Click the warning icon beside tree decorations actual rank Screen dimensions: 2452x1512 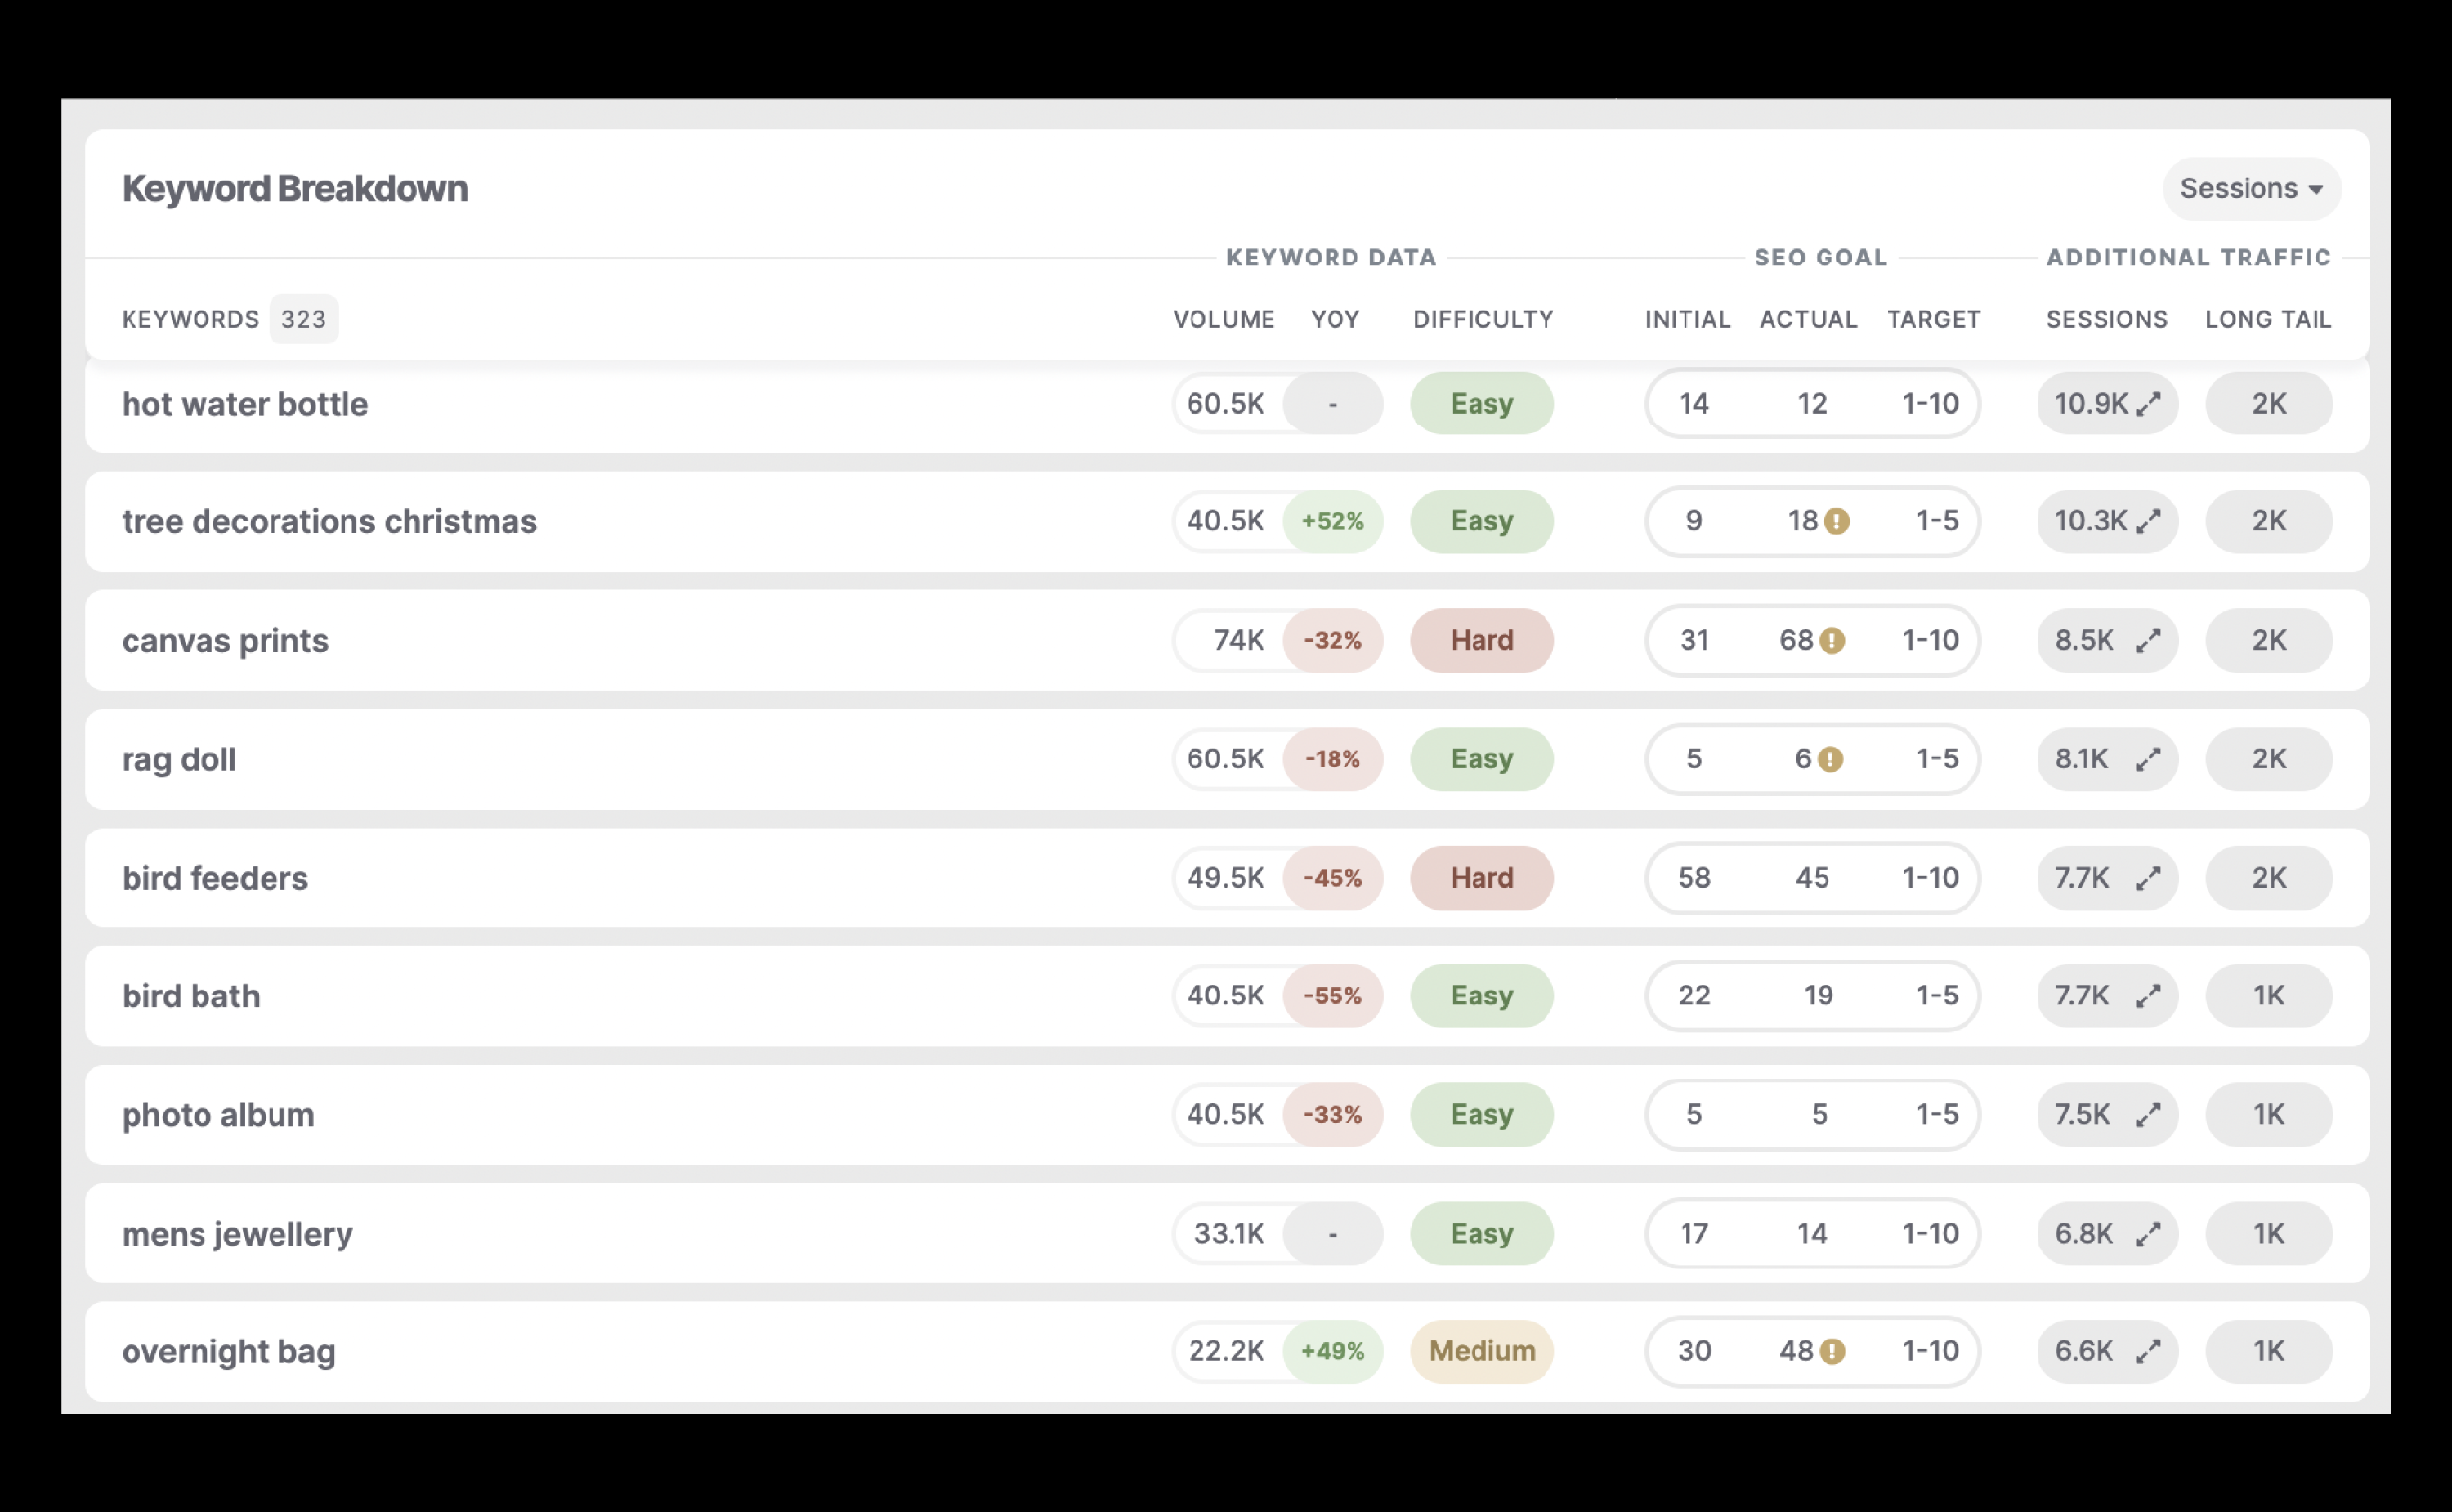(1837, 521)
